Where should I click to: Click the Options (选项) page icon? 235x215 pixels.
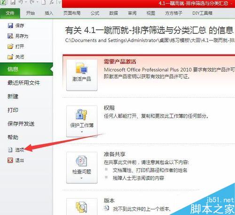10,150
